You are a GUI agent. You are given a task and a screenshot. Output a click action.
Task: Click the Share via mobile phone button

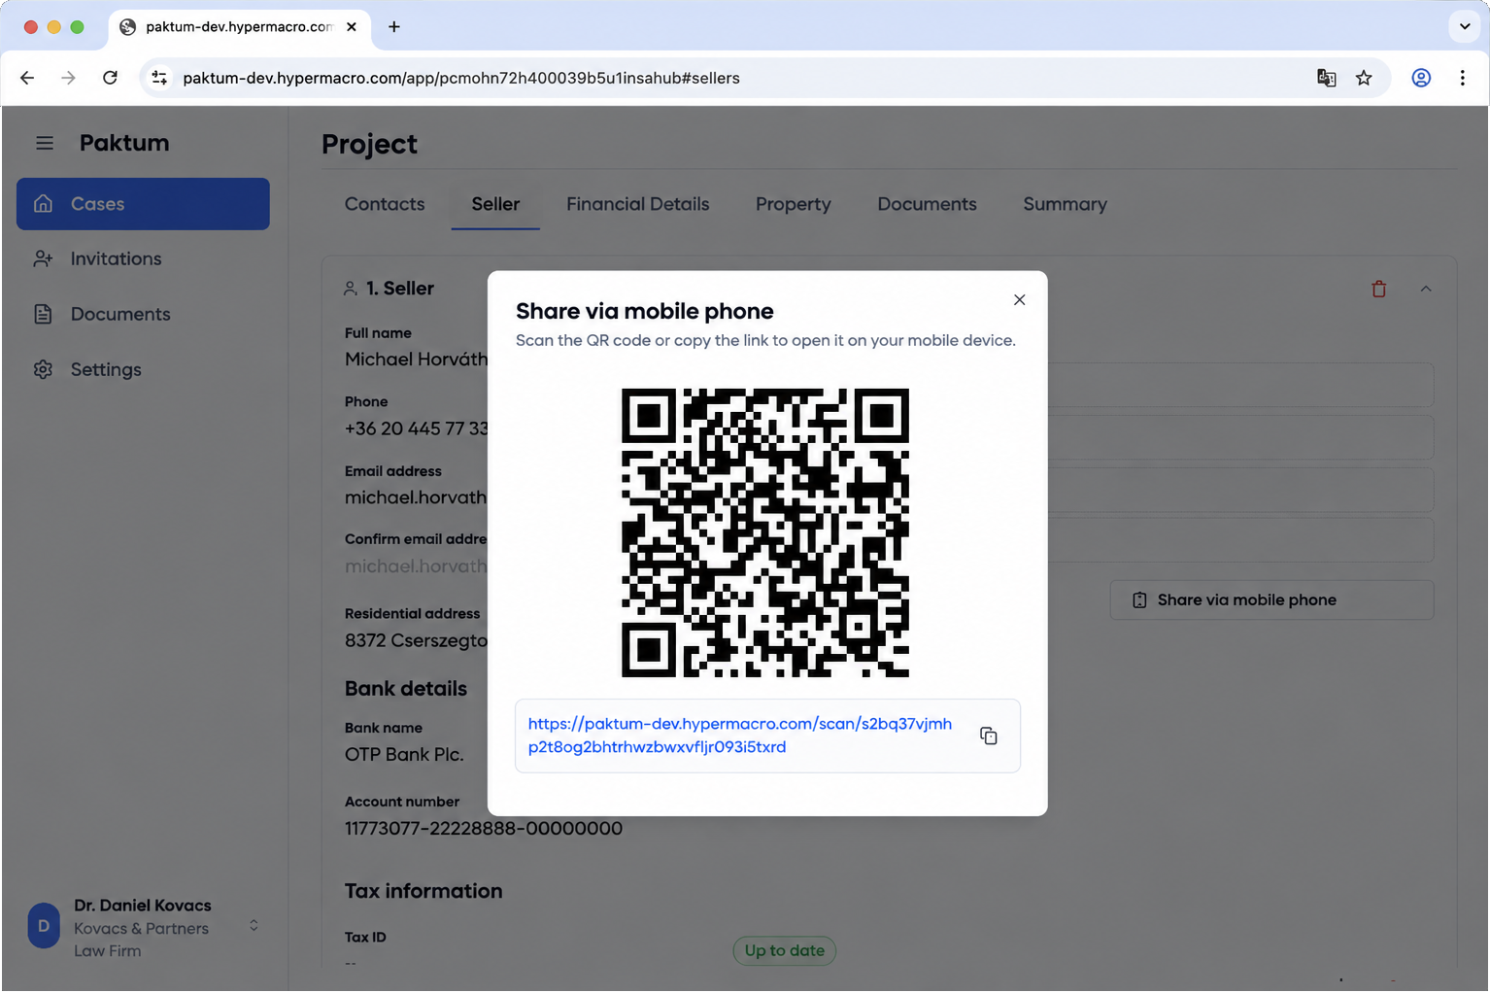pos(1271,600)
